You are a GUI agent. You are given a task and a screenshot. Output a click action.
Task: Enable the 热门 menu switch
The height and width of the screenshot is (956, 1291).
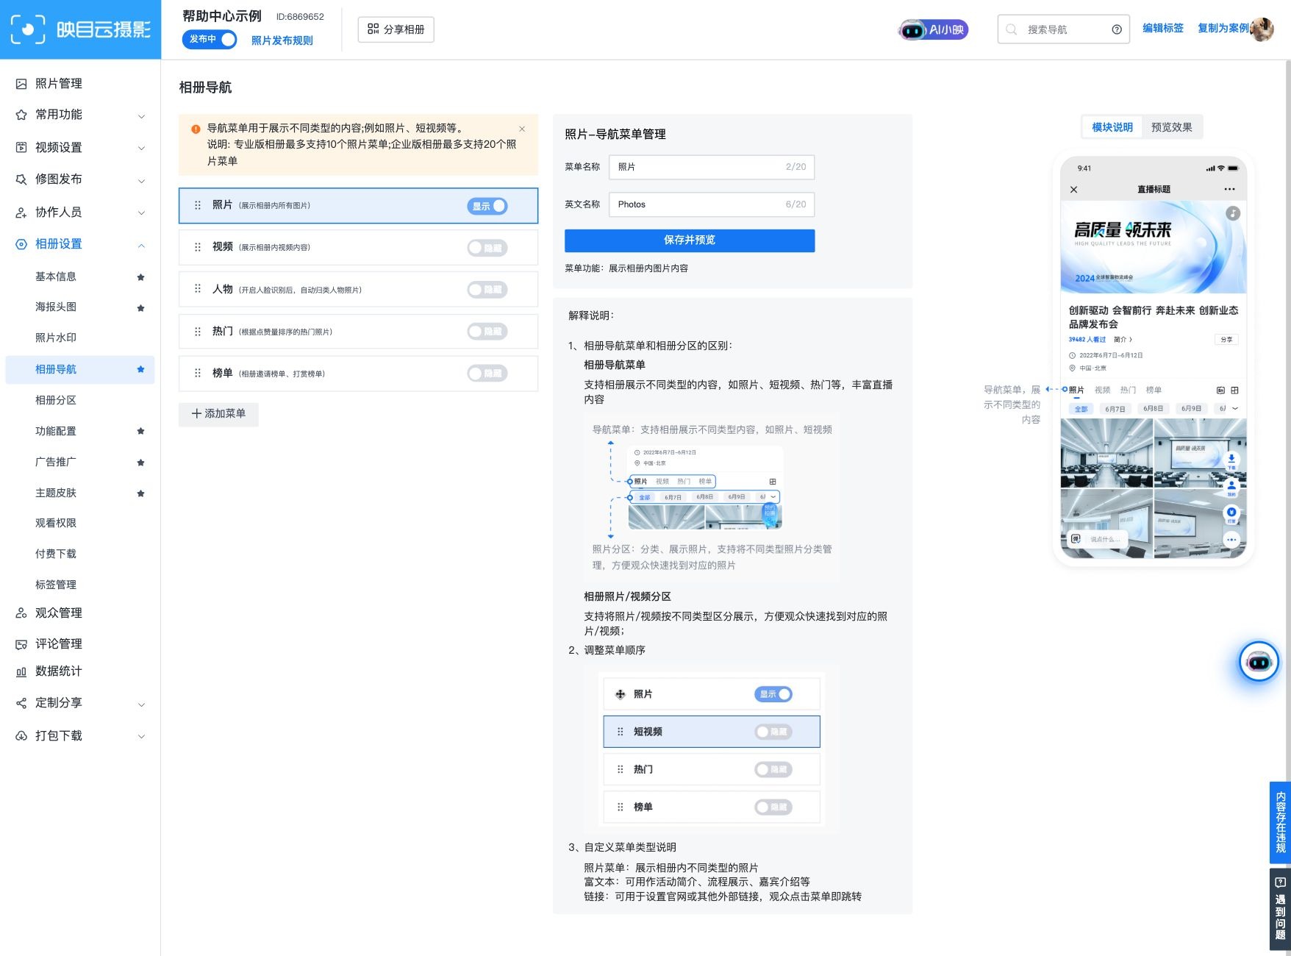tap(487, 332)
